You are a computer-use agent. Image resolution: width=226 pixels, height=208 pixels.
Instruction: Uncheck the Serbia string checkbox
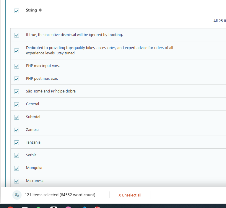click(x=17, y=155)
